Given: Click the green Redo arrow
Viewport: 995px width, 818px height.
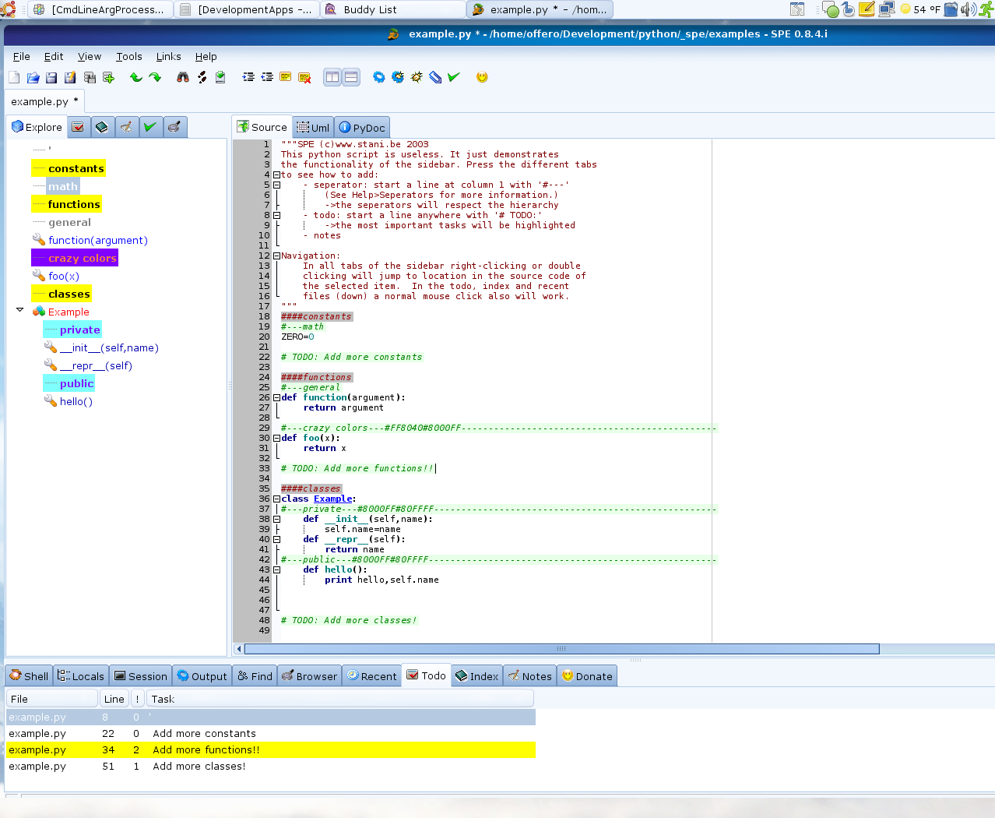Looking at the screenshot, I should tap(155, 77).
